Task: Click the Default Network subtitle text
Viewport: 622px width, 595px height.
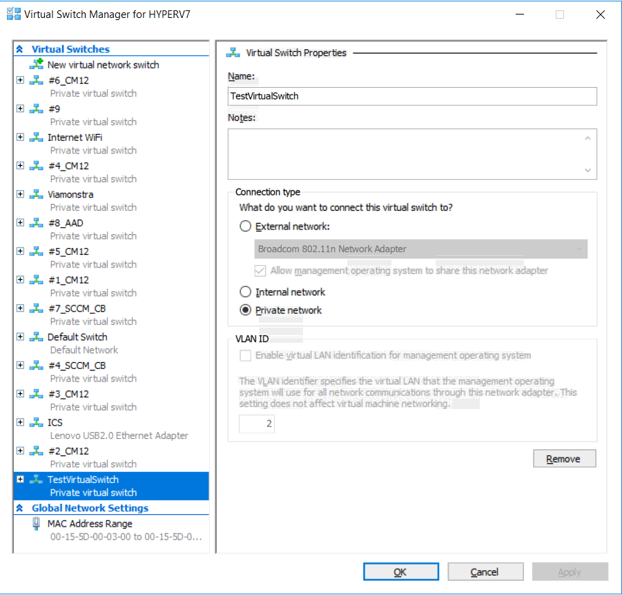Action: coord(84,350)
